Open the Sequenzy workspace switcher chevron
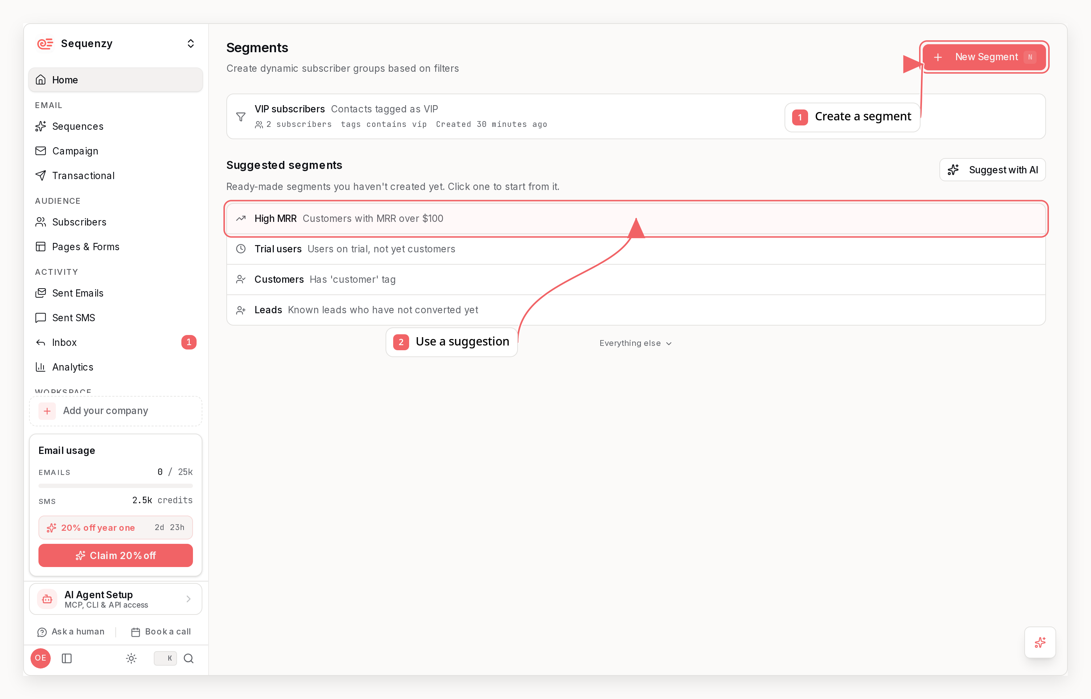This screenshot has height=699, width=1091. pyautogui.click(x=191, y=44)
